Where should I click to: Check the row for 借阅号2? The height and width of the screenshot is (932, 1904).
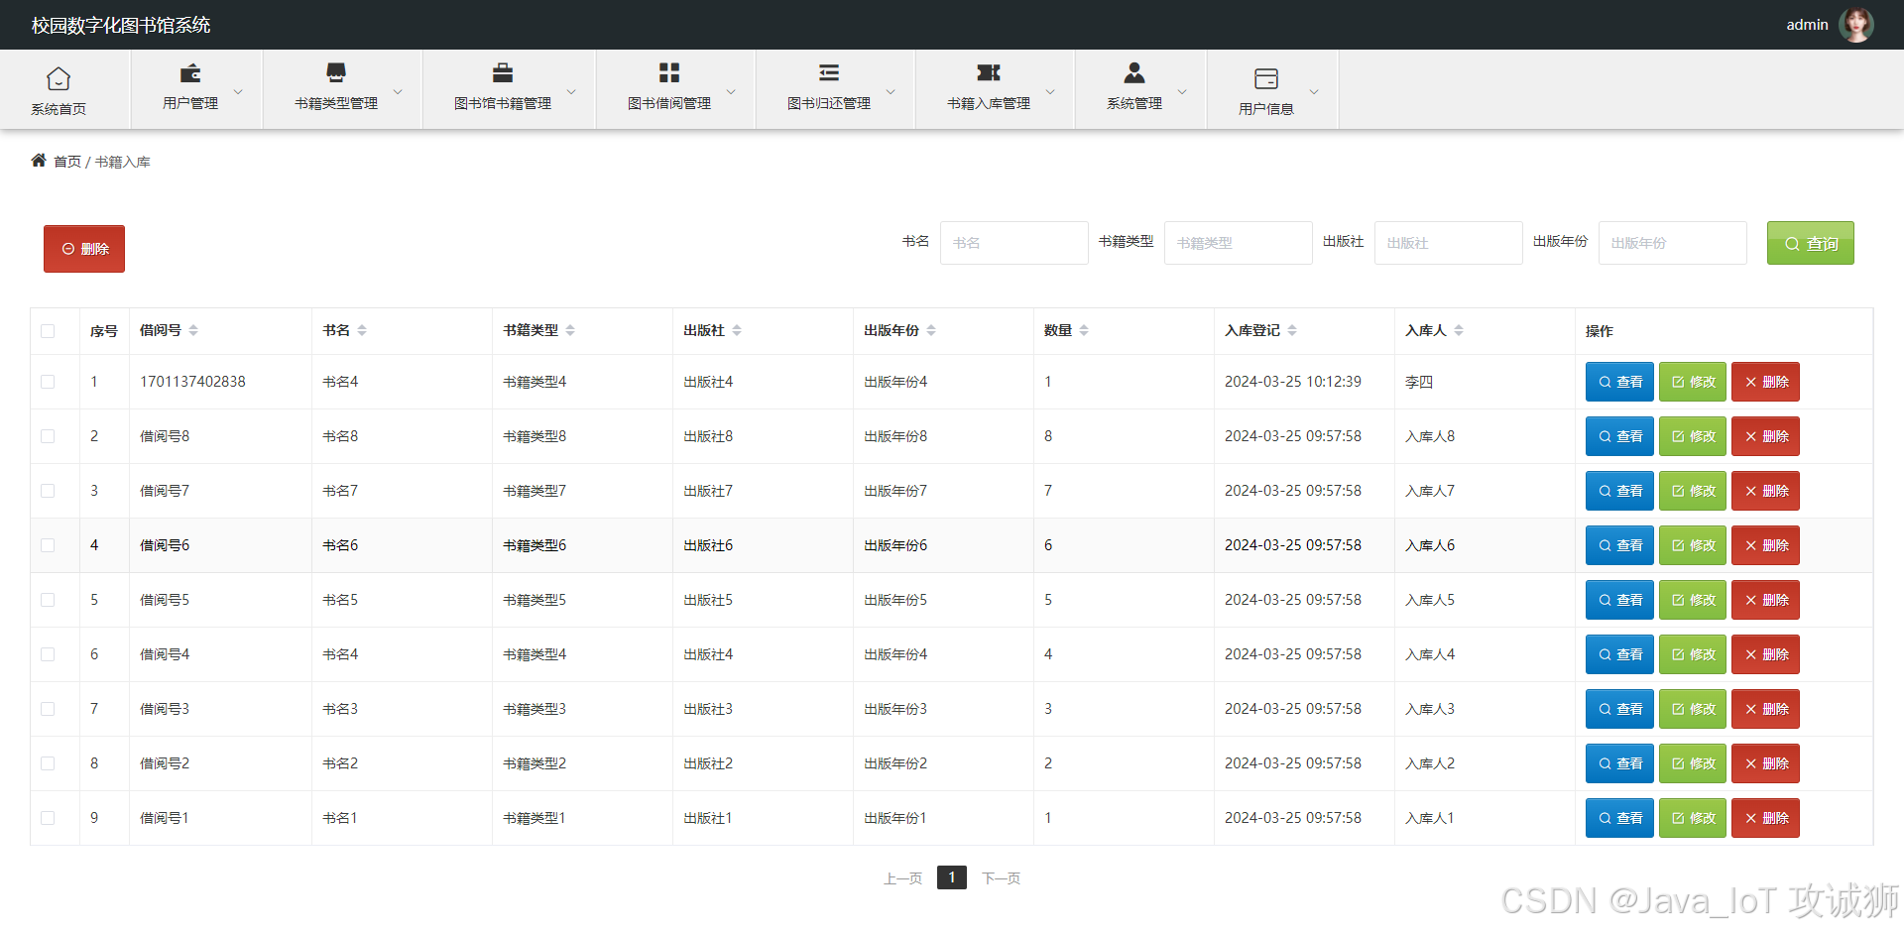48,763
